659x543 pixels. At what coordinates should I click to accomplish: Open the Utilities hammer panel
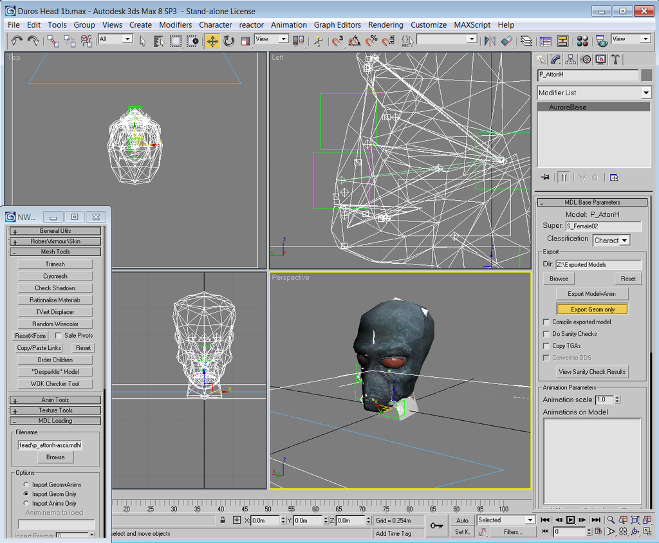[x=616, y=59]
